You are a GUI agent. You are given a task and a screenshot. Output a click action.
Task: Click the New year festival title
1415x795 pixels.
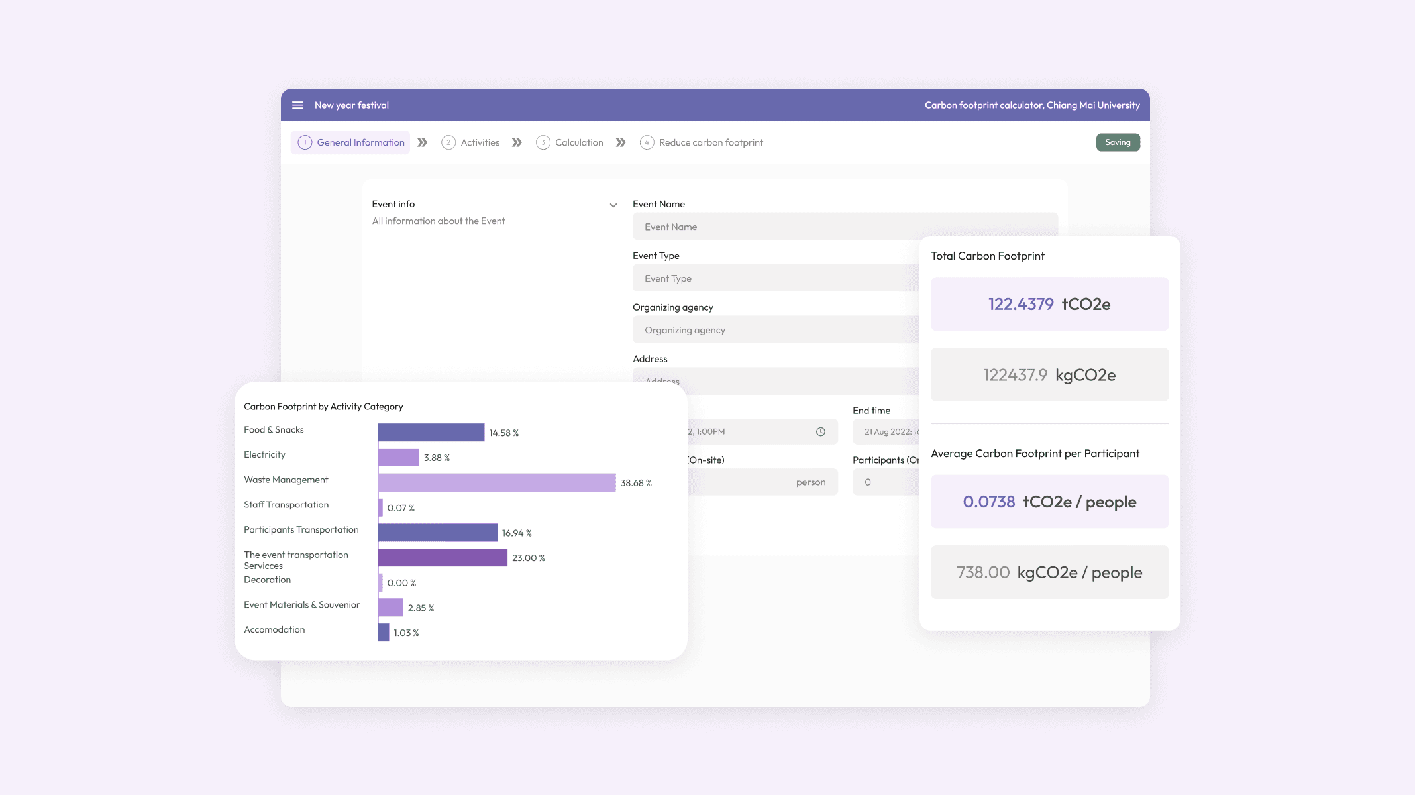pos(352,105)
